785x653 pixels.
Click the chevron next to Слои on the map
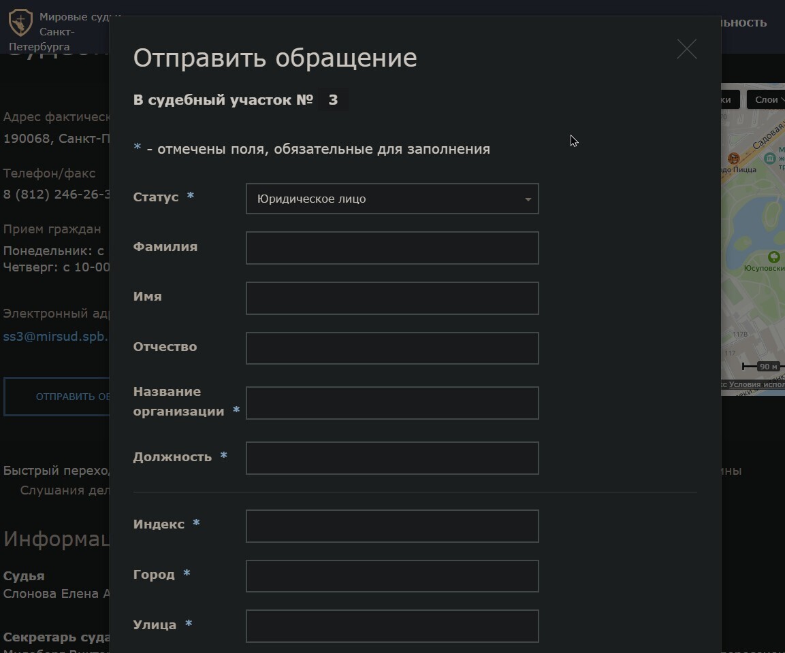782,99
